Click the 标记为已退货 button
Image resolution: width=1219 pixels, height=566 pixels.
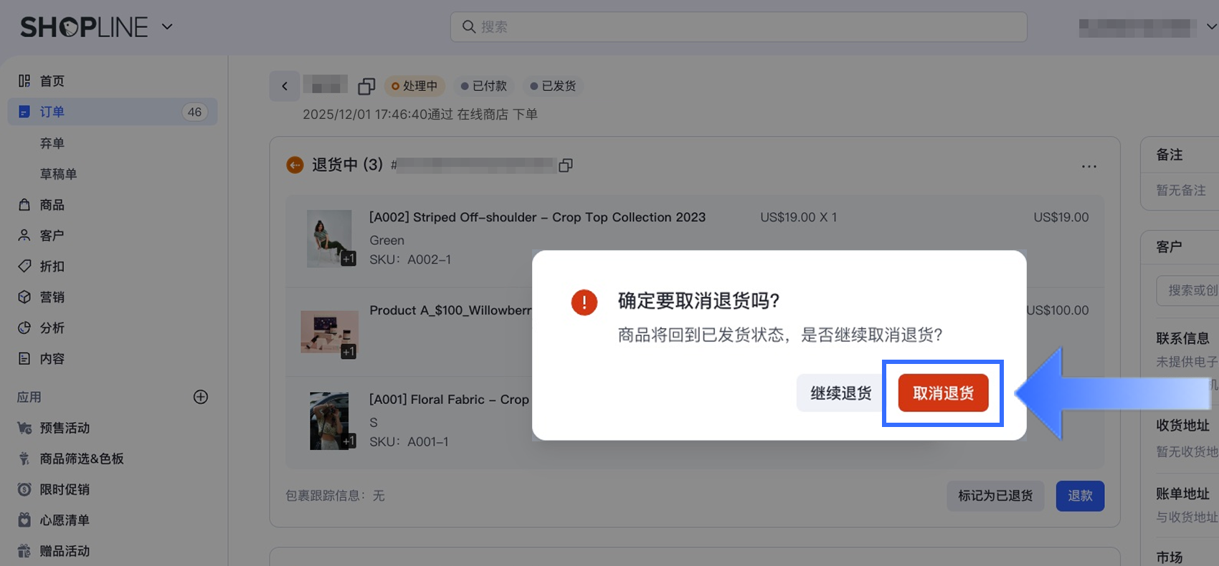tap(995, 496)
